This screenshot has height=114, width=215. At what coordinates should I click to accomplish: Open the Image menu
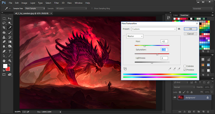point(24,3)
